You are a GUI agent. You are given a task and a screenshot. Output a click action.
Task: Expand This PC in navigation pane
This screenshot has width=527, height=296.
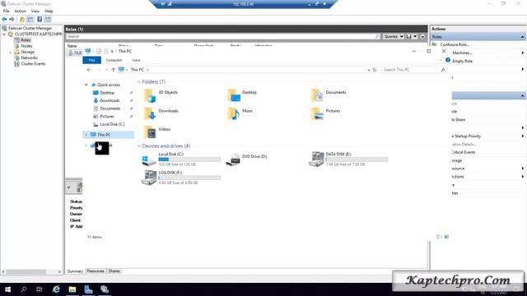pos(86,135)
